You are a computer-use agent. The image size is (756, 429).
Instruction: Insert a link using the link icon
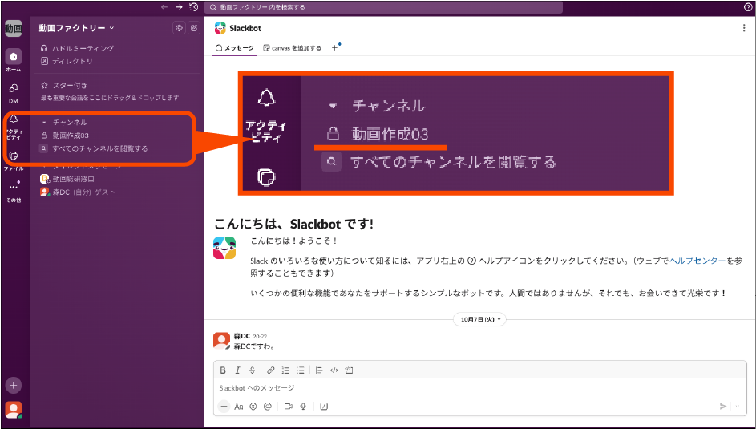tap(270, 370)
